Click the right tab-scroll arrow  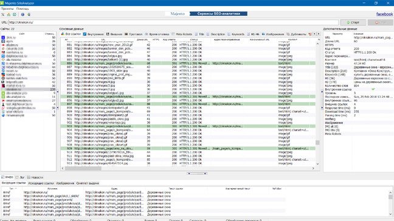click(319, 34)
